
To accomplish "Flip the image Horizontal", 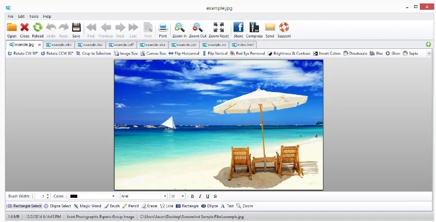I will (x=184, y=53).
